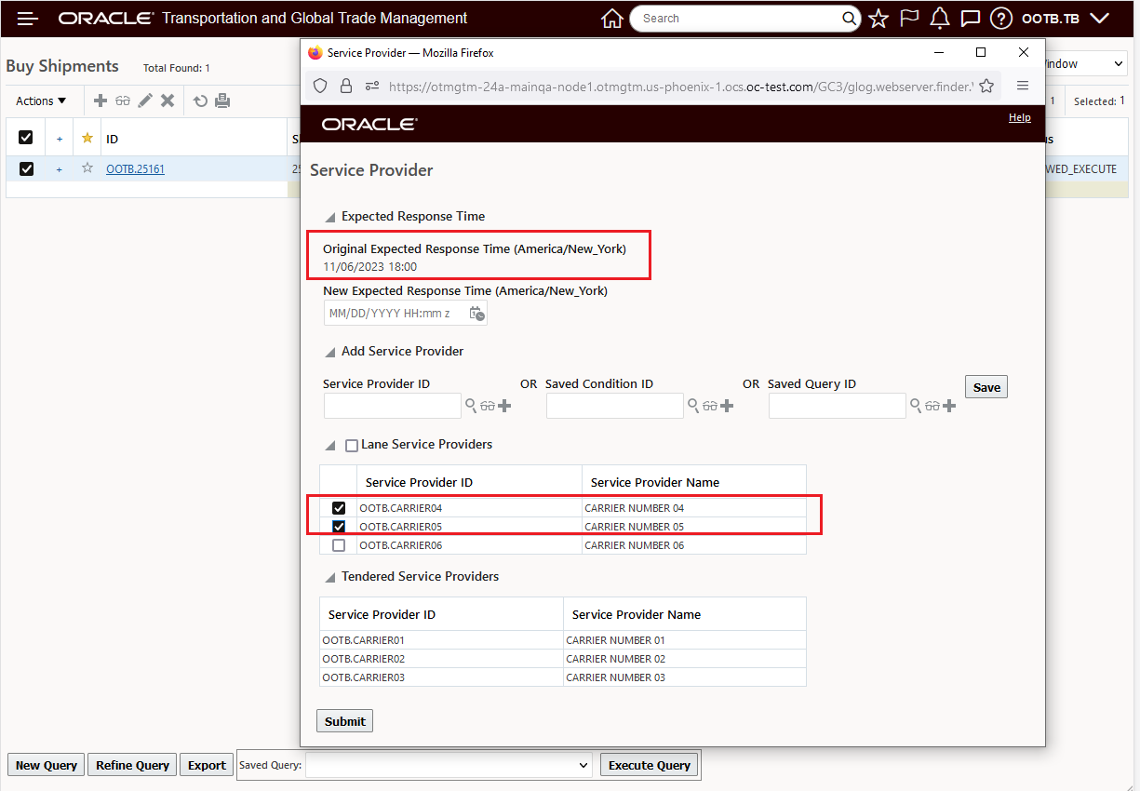Click the View (glasses) toolbar icon in Buy Shipments
The width and height of the screenshot is (1140, 791).
point(123,101)
